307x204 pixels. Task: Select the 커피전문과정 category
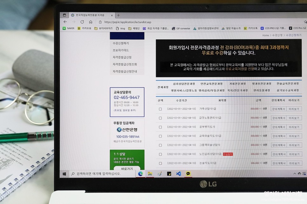[x=237, y=84]
